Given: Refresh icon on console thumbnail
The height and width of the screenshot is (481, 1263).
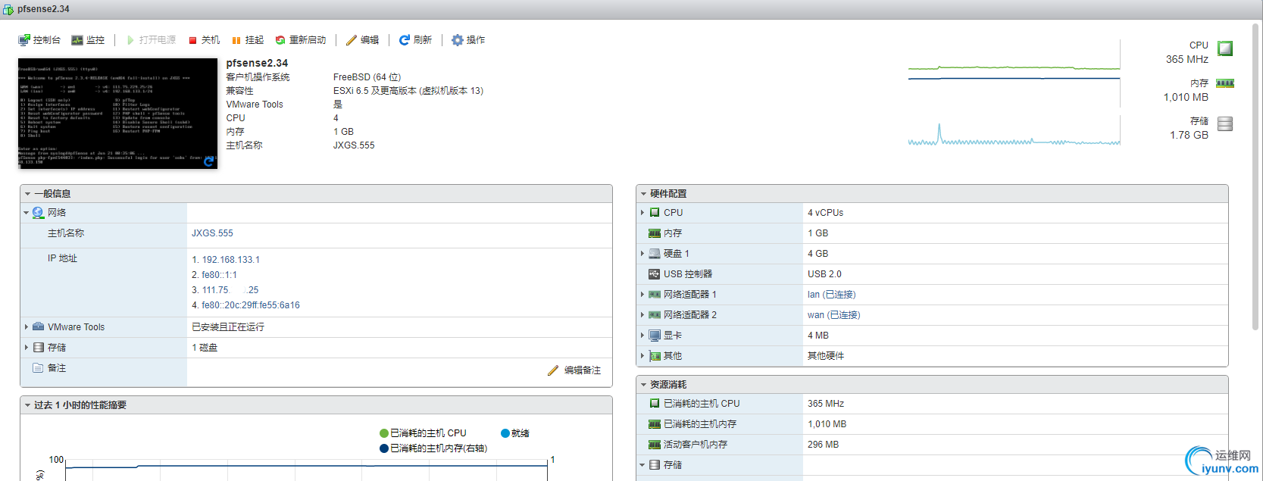Looking at the screenshot, I should coord(209,161).
